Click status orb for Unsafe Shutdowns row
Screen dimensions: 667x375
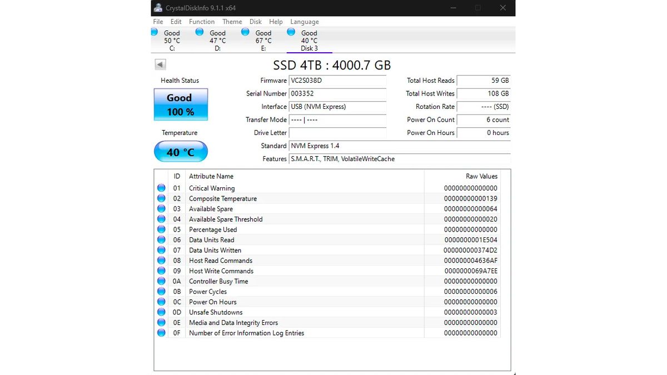pos(161,312)
